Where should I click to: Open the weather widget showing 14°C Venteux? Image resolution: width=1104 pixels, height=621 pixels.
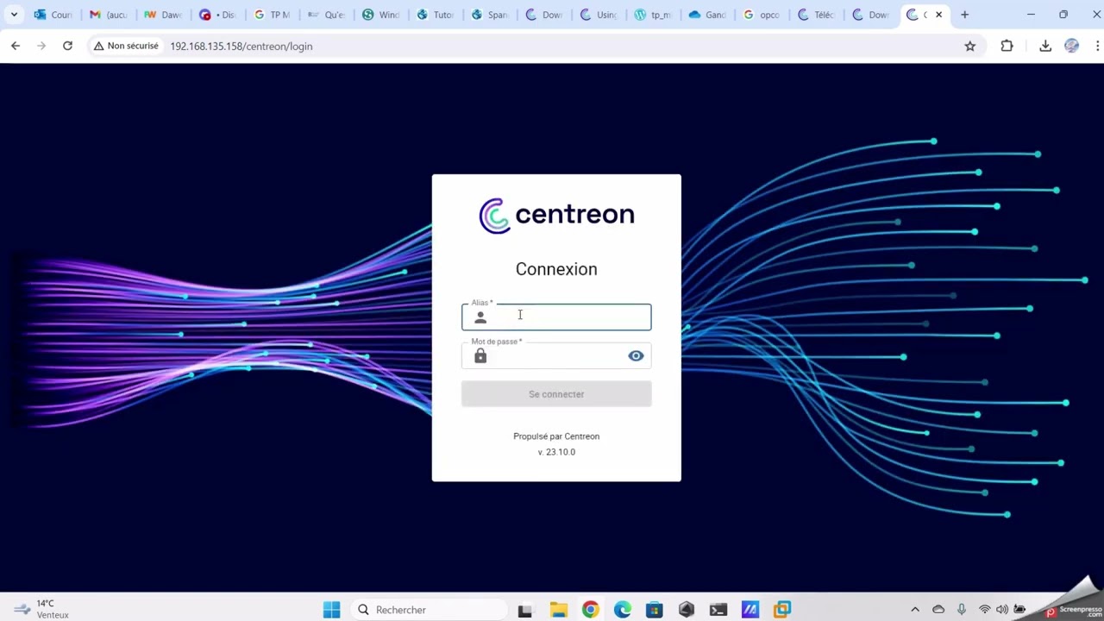pyautogui.click(x=41, y=610)
